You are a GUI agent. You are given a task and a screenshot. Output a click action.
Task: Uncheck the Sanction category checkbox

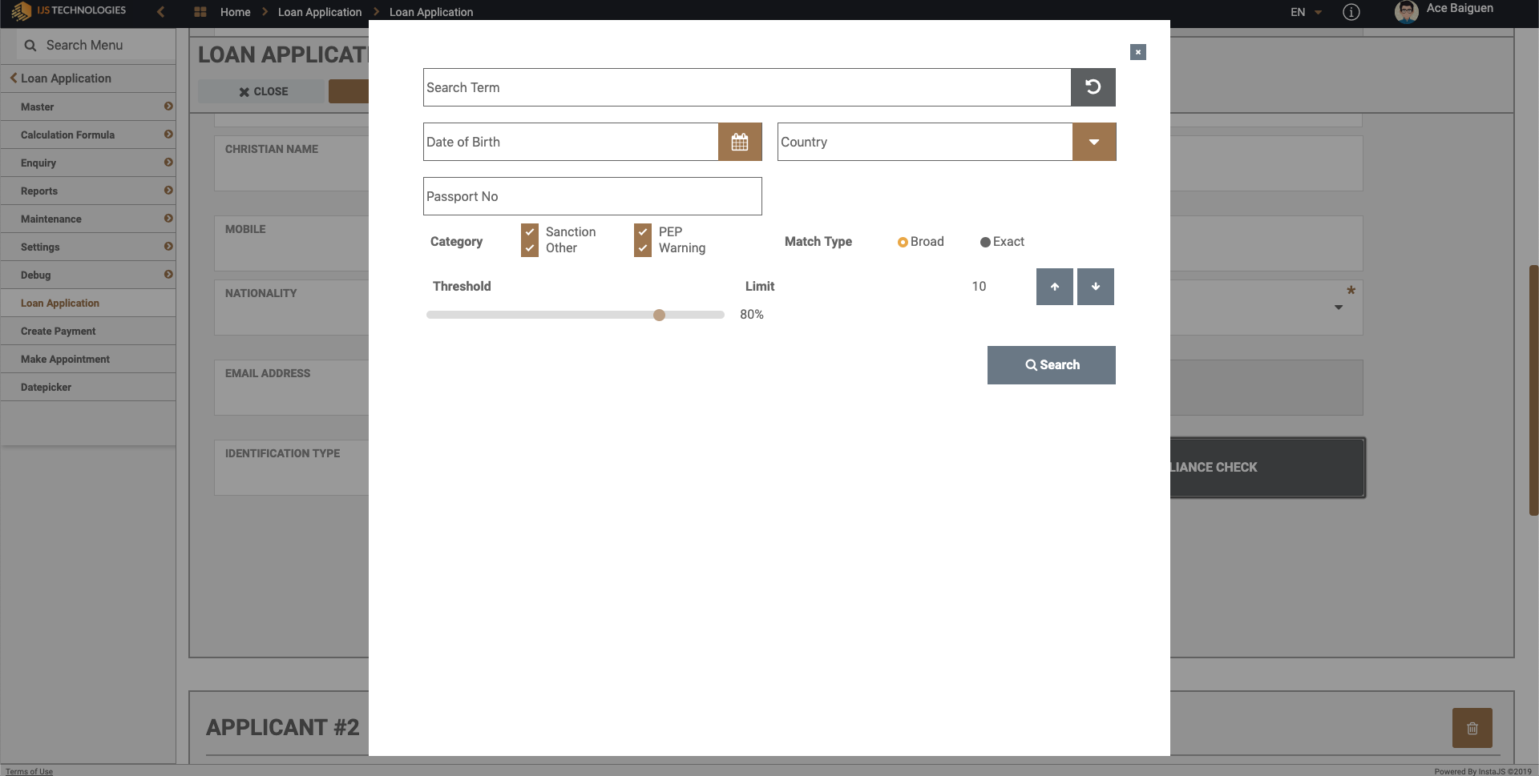click(530, 232)
